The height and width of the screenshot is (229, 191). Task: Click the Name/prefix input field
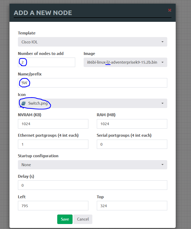pos(93,83)
